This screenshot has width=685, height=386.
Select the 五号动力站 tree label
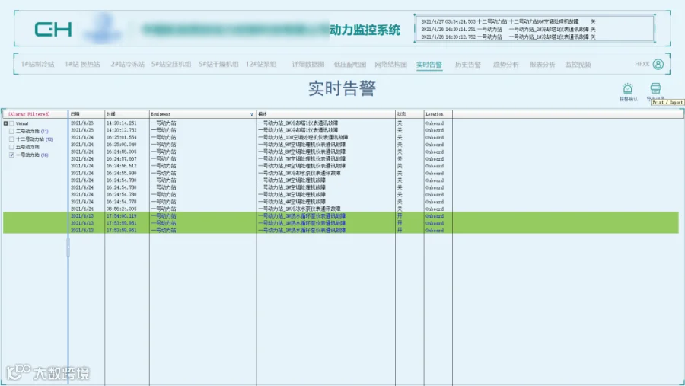[27, 147]
